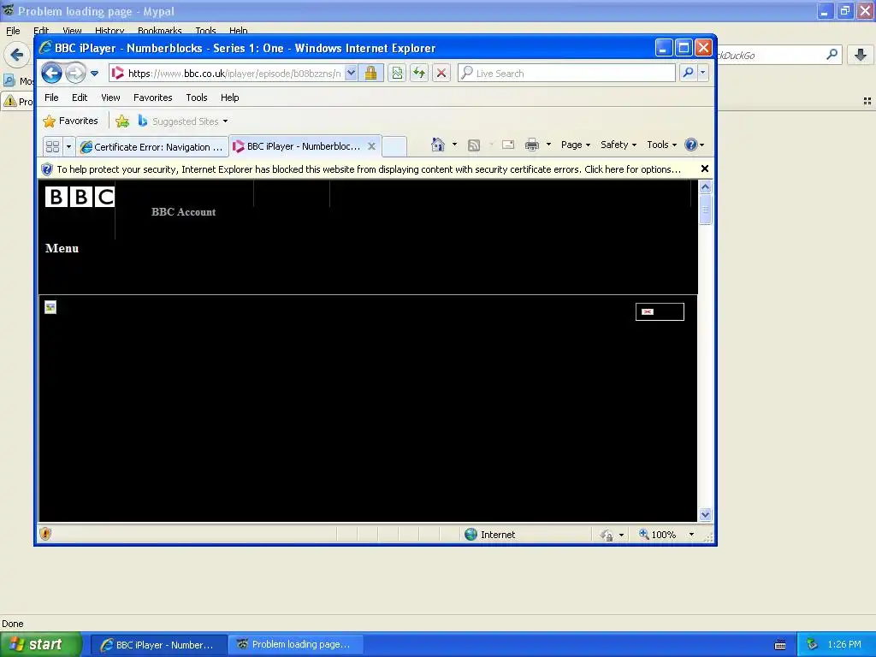The image size is (876, 657).
Task: Expand the address bar URL history dropdown
Action: (x=351, y=73)
